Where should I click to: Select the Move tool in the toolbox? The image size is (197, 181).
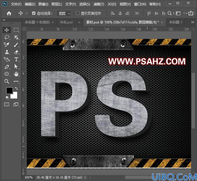(x=6, y=30)
